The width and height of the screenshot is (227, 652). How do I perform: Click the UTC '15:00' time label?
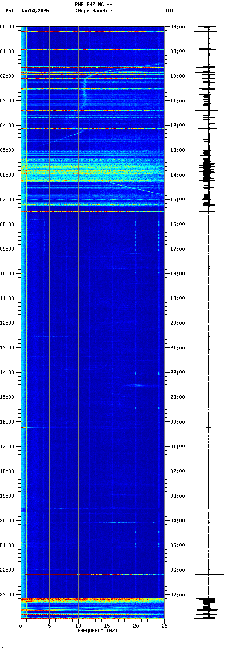point(178,200)
